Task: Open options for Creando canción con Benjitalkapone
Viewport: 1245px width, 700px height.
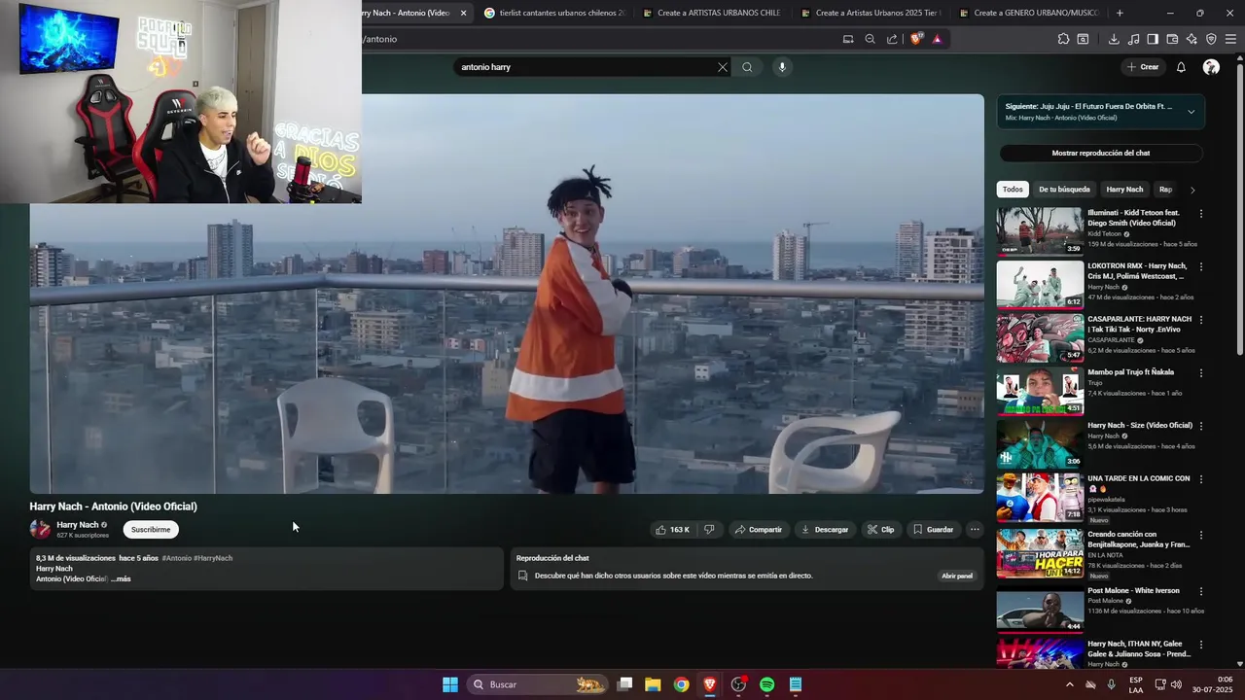Action: click(x=1200, y=536)
